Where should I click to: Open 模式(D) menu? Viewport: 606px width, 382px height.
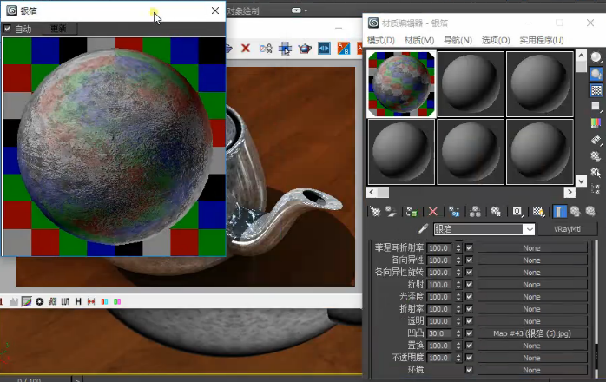tap(380, 40)
